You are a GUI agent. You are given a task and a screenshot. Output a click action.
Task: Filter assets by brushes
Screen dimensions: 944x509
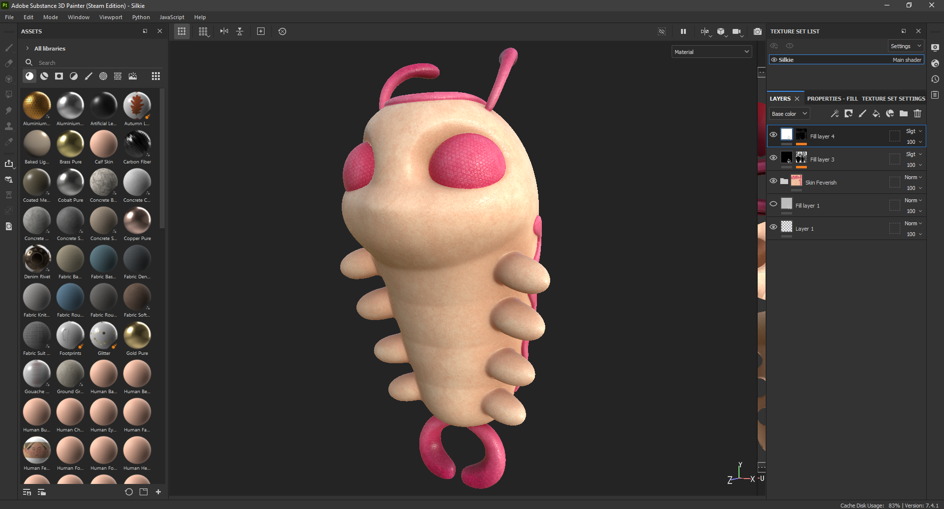click(x=88, y=76)
